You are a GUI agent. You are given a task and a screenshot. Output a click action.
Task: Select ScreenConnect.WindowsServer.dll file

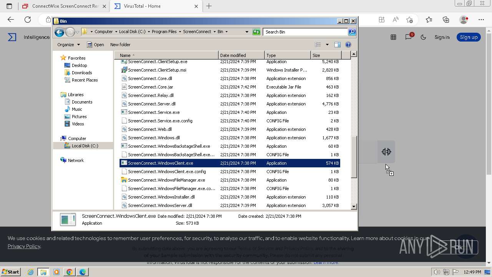click(230, 205)
